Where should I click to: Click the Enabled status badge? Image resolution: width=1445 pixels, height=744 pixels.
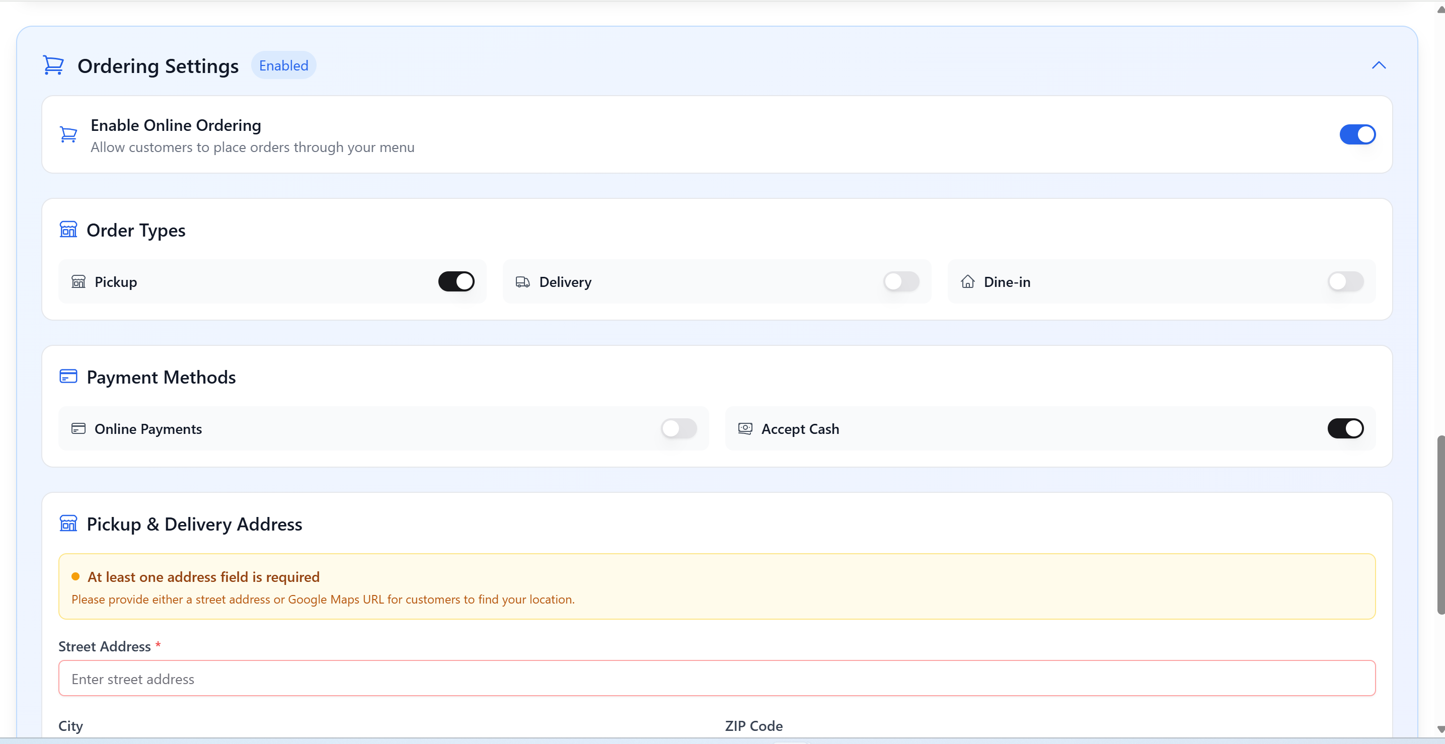tap(283, 65)
